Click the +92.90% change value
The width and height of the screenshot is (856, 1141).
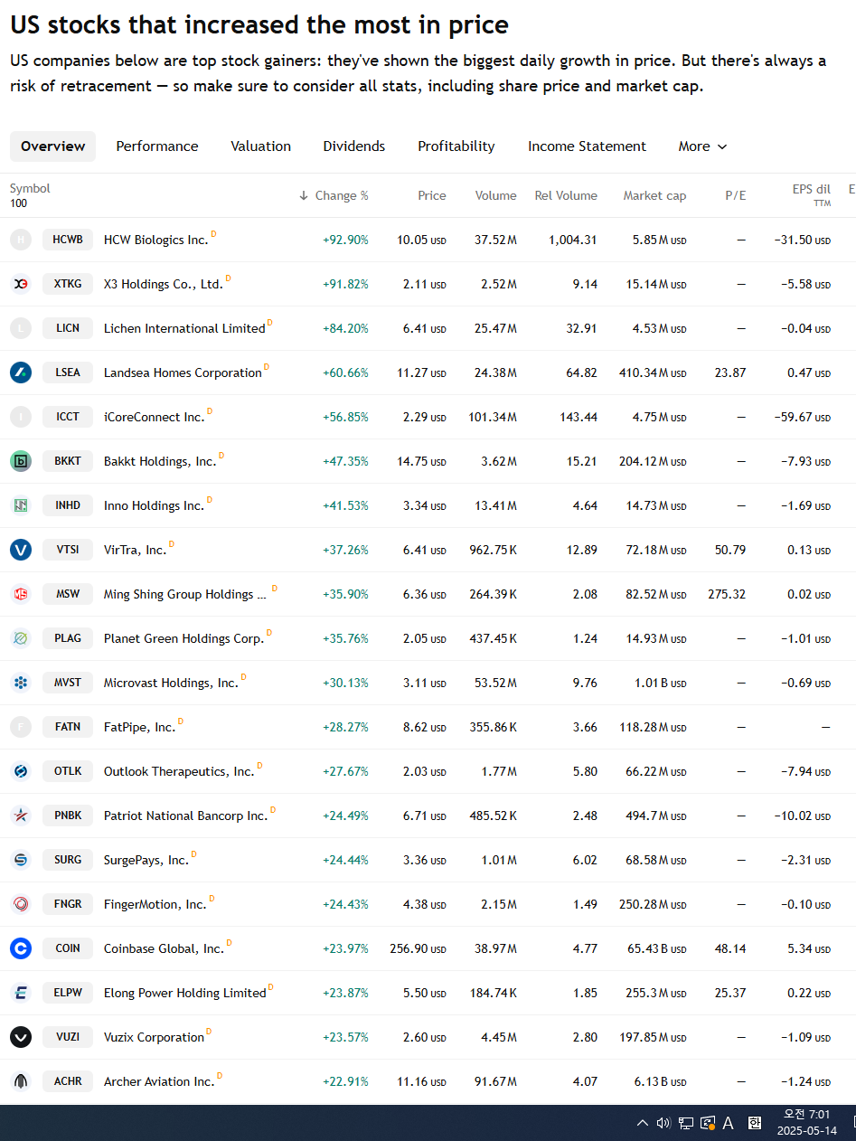(x=345, y=240)
